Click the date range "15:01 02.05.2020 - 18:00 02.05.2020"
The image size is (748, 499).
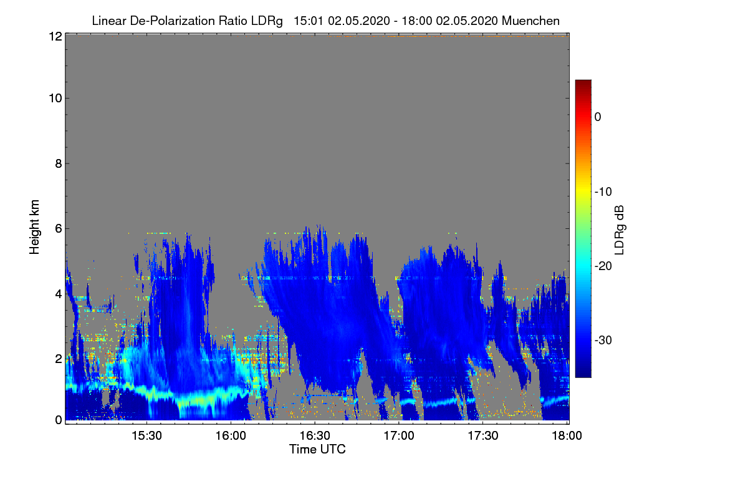395,21
